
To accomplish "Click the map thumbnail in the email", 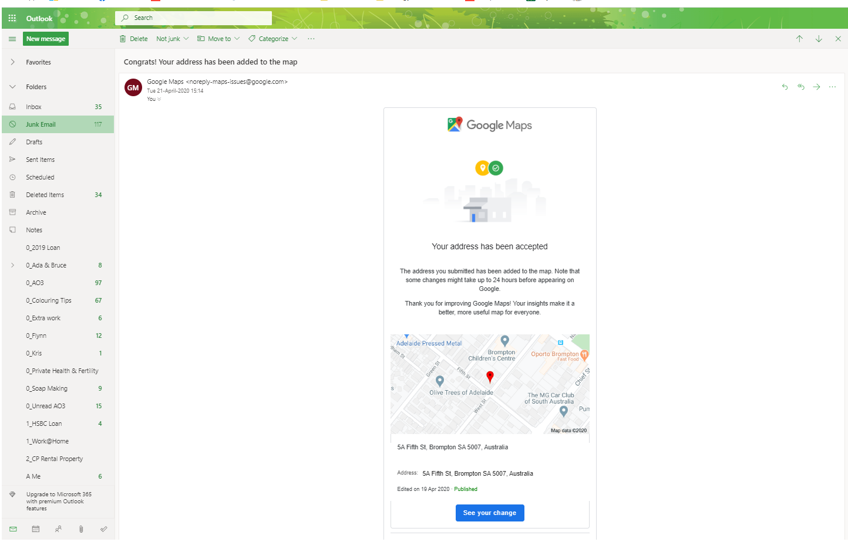I will pos(490,384).
